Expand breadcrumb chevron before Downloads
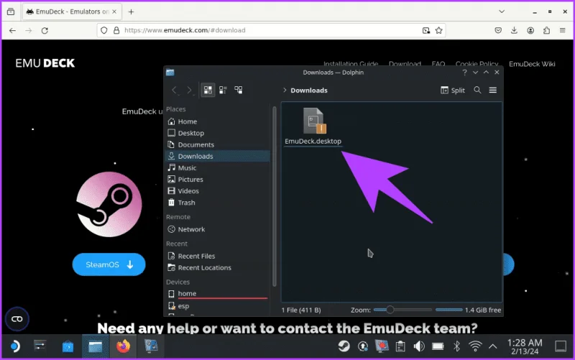 click(285, 91)
